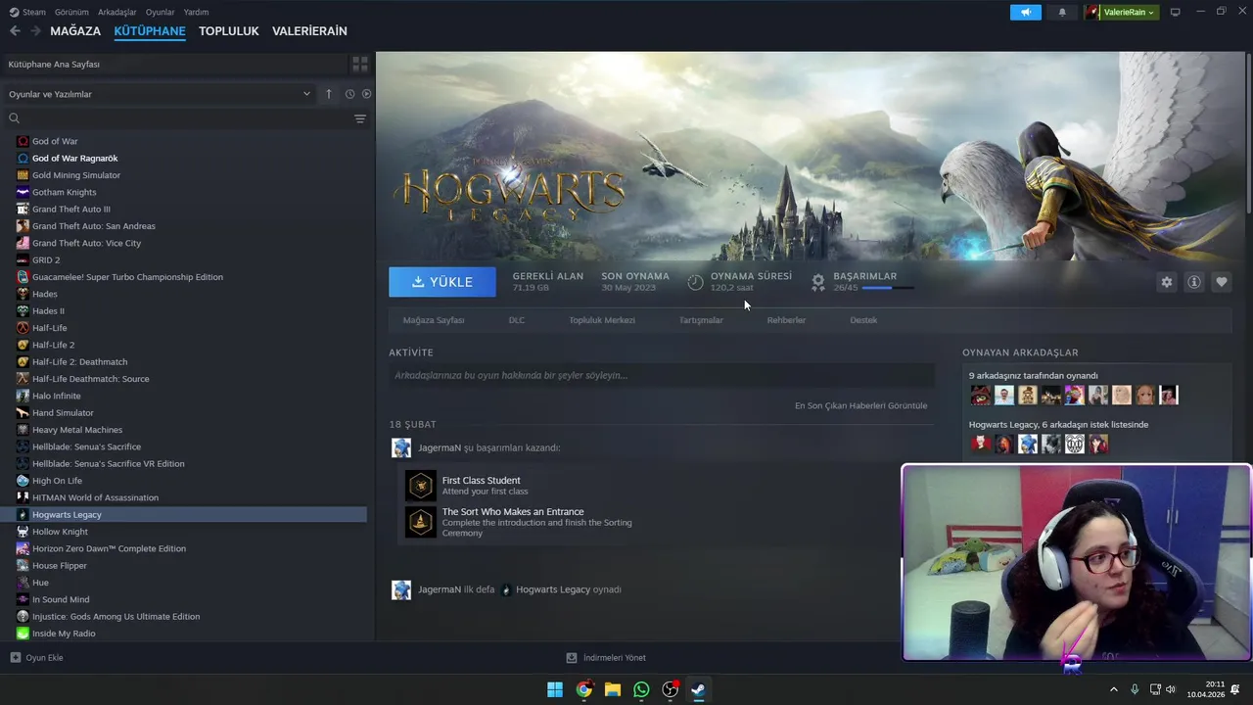This screenshot has height=705, width=1253.
Task: Open the Mağaza Sayfası link
Action: [x=434, y=320]
